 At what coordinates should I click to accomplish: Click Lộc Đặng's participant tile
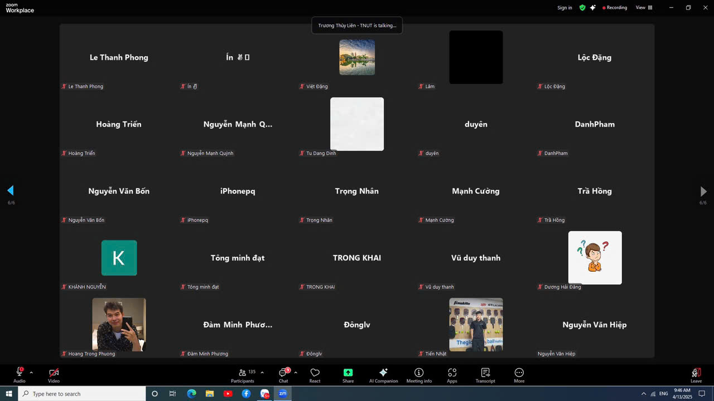(595, 57)
